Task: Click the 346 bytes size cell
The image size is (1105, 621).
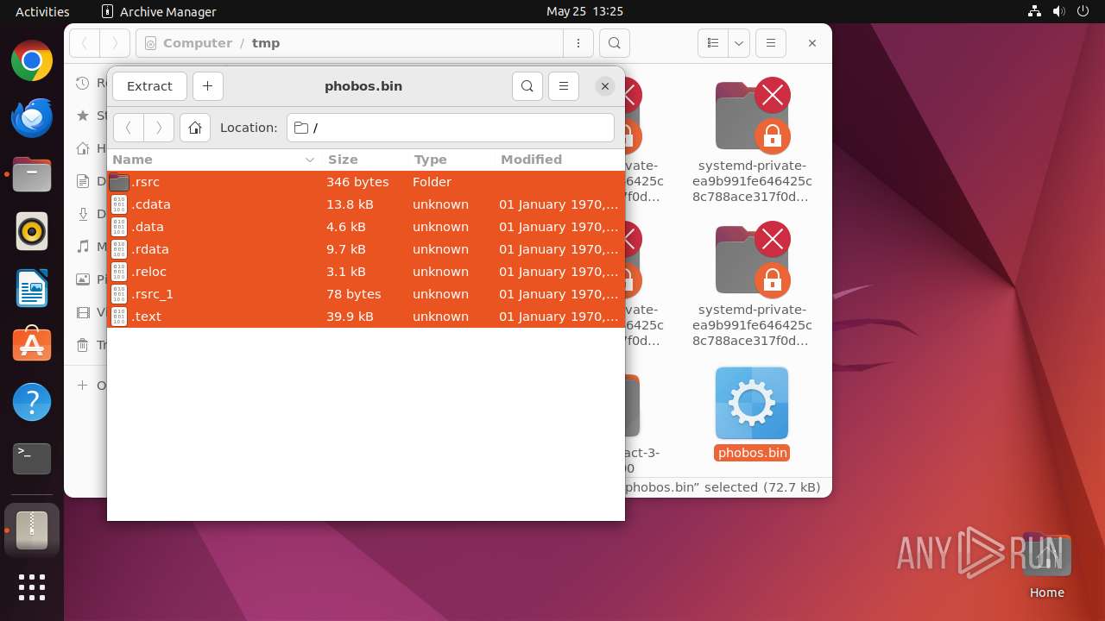Action: [357, 182]
